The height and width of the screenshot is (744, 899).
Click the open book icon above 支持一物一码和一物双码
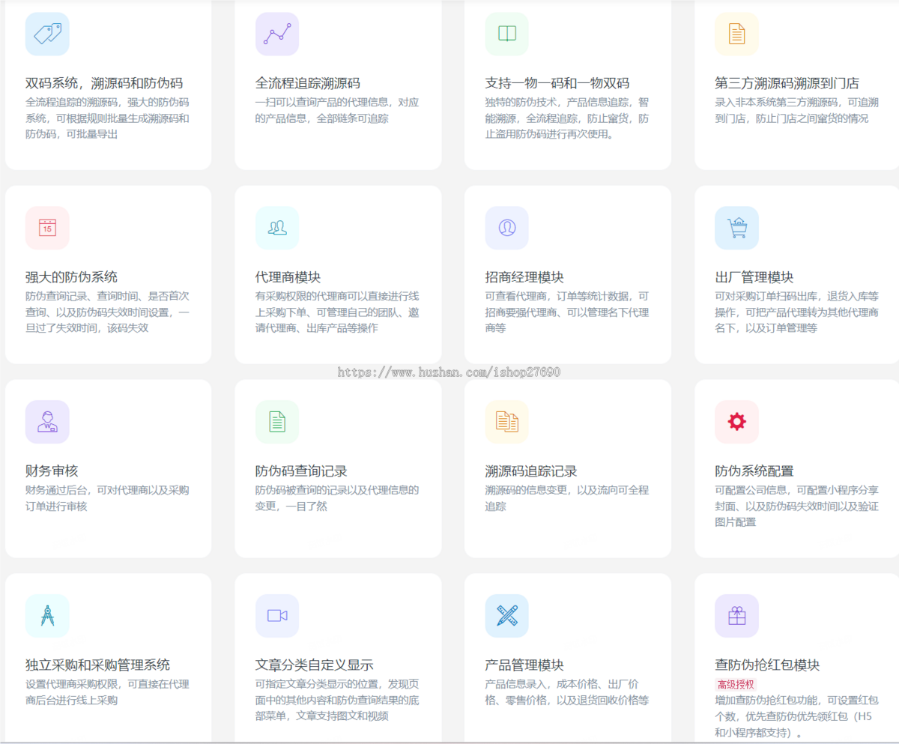[x=507, y=34]
